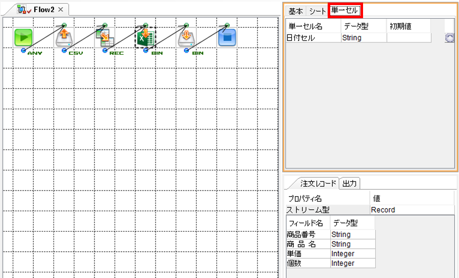Click the String type of 日付セル
The image size is (459, 278).
tap(364, 38)
